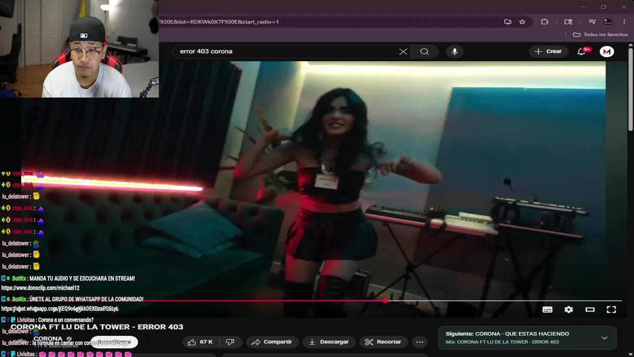
Task: Click the page vertical scrollbar
Action: pyautogui.click(x=631, y=89)
